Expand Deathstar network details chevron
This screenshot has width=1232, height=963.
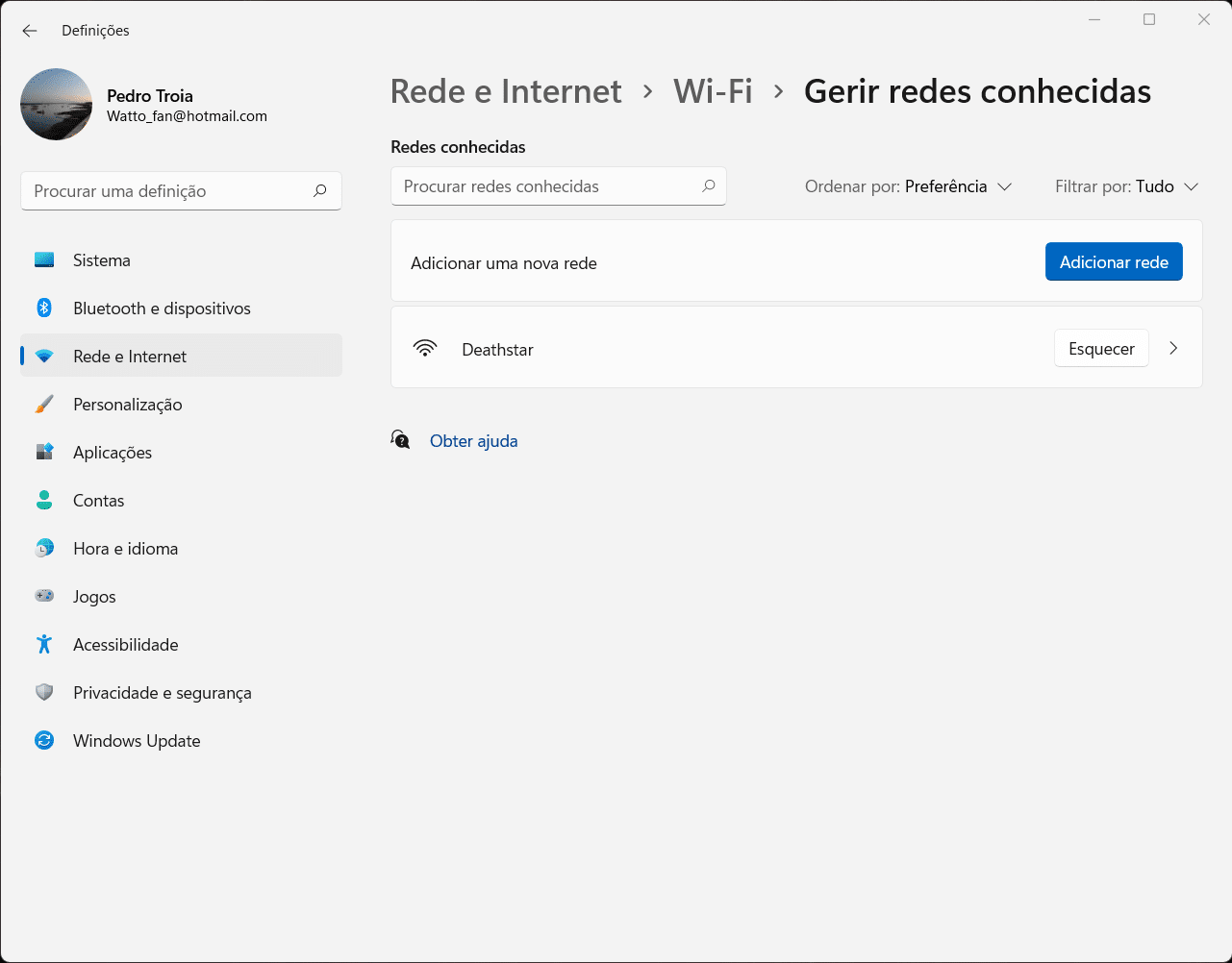tap(1173, 349)
